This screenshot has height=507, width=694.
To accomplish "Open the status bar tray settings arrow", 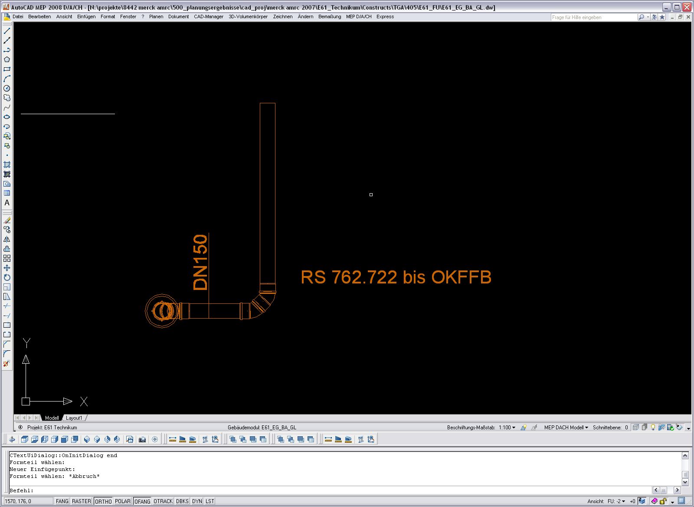I will pyautogui.click(x=672, y=502).
